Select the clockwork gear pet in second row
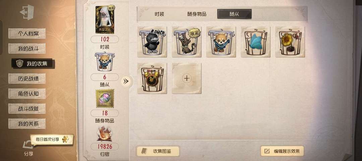This screenshot has width=362, height=161. pyautogui.click(x=152, y=78)
